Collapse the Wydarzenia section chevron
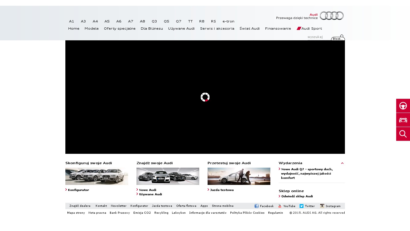The image size is (410, 231). click(342, 163)
